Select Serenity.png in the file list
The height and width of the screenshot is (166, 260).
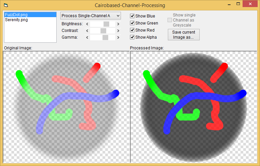point(30,20)
